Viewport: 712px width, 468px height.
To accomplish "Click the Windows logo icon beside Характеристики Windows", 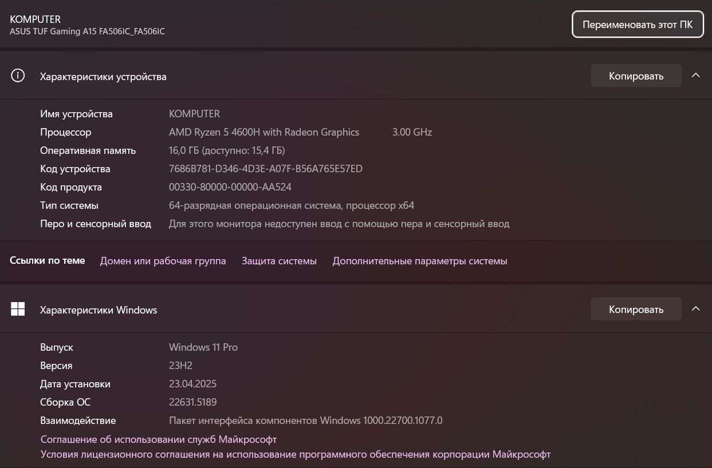I will click(x=18, y=310).
